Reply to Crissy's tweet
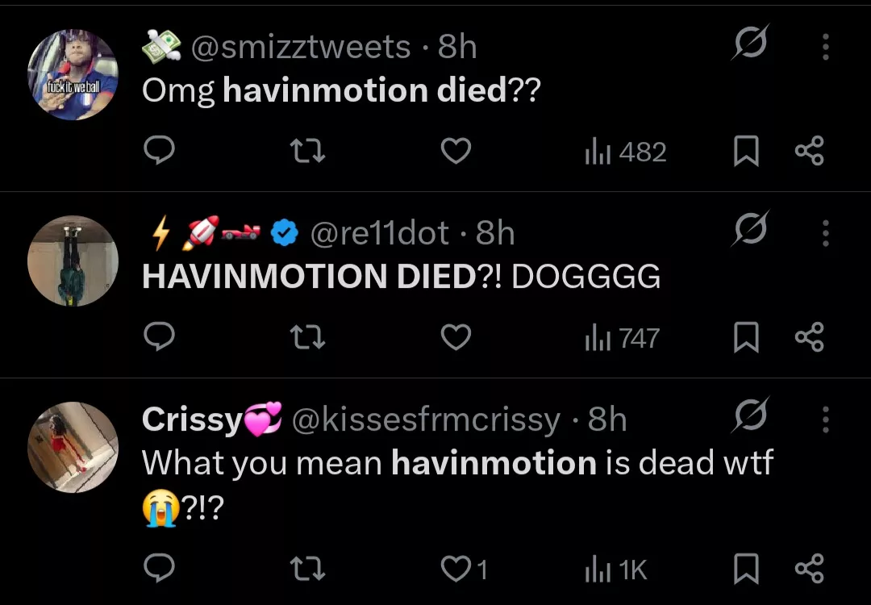871x605 pixels. point(159,569)
